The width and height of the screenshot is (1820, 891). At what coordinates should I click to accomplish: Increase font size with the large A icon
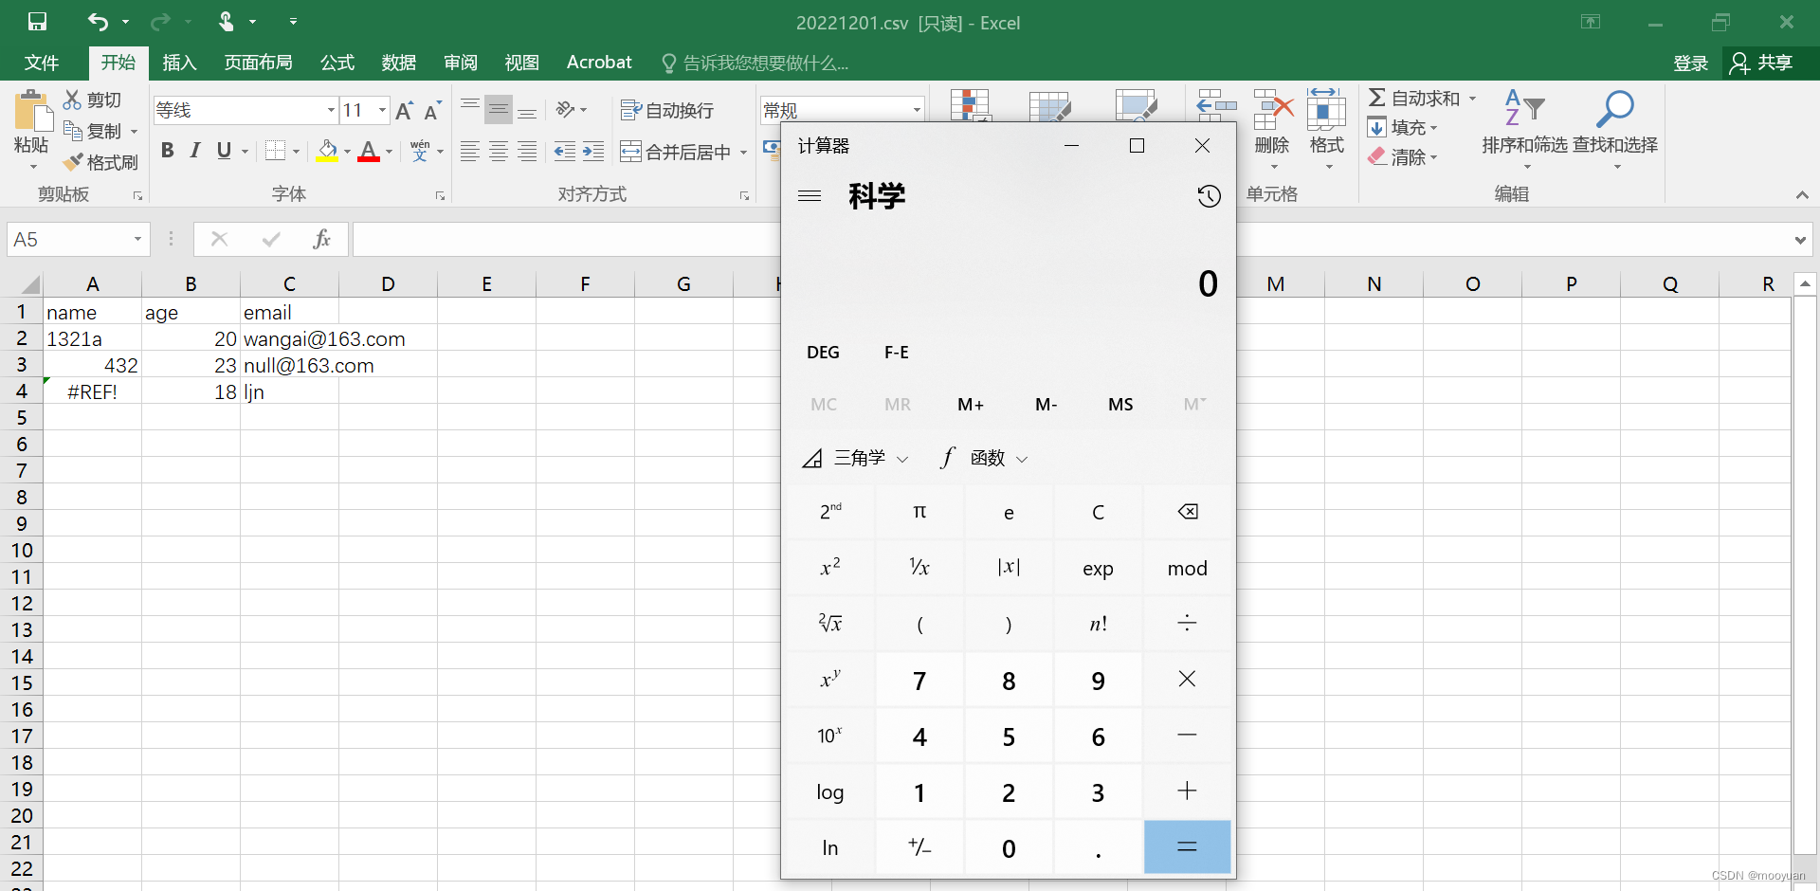tap(405, 111)
